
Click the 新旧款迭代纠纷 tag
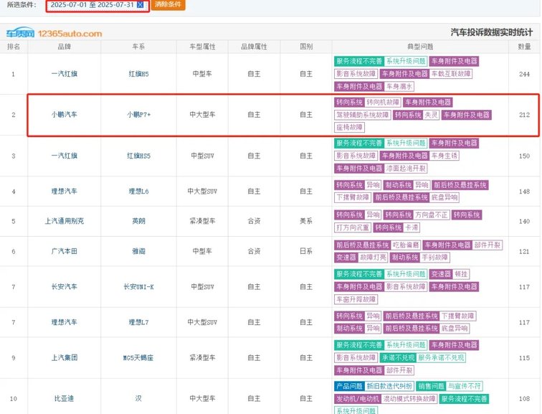(x=389, y=386)
